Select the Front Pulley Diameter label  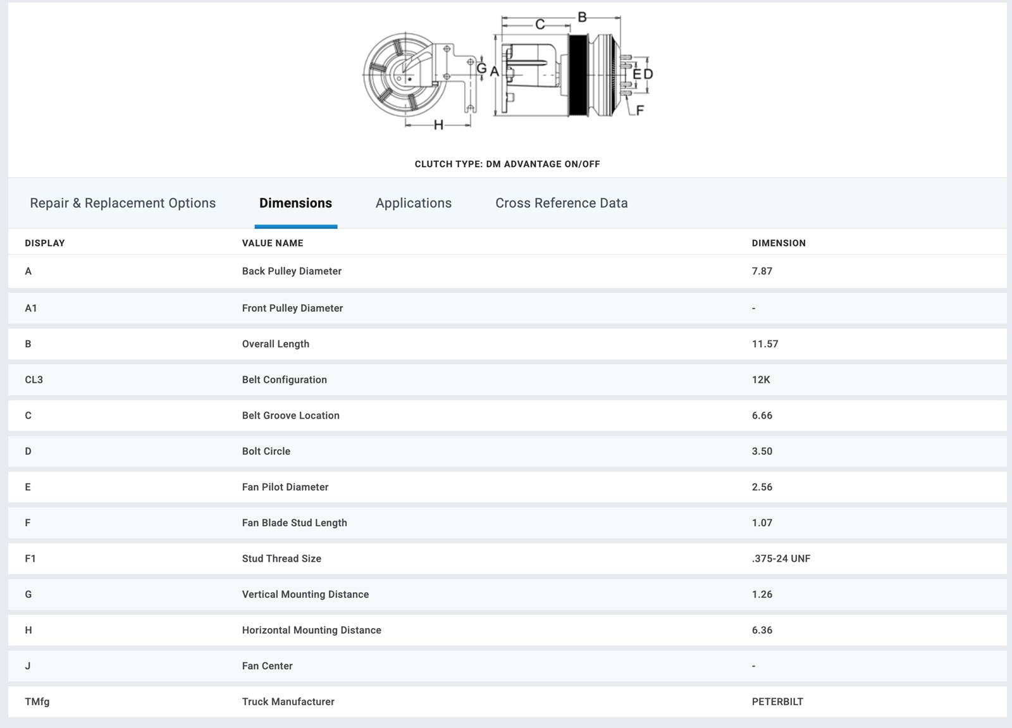[x=292, y=308]
